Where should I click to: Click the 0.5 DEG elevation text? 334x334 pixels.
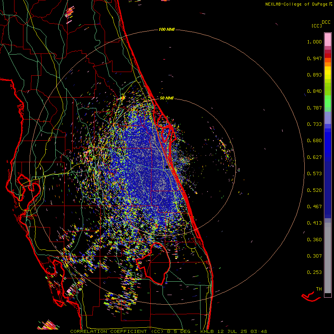179,331
